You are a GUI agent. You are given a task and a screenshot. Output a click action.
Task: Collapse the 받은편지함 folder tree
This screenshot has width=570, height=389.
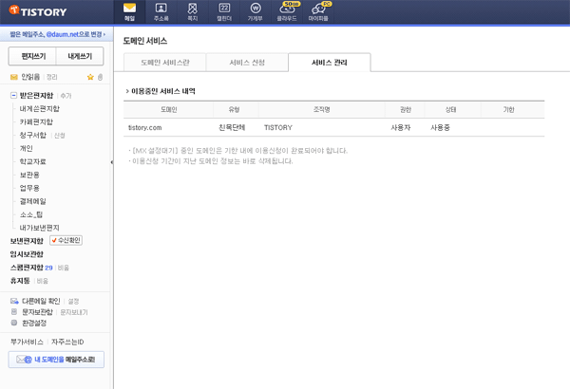[13, 96]
